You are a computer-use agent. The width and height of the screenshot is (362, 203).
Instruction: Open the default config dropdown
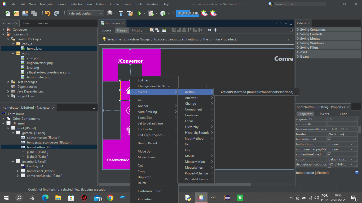click(86, 13)
